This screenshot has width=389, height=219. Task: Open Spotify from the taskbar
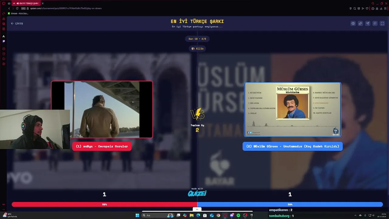238,215
